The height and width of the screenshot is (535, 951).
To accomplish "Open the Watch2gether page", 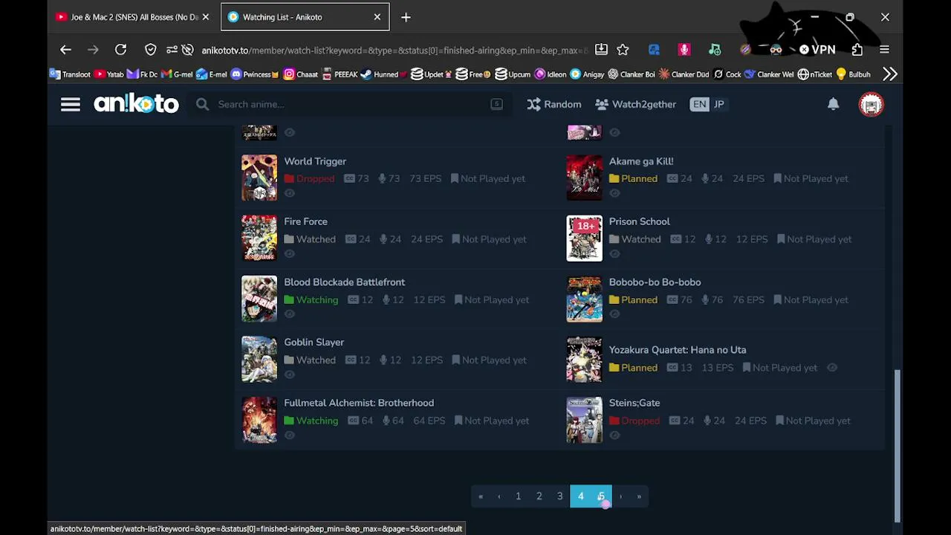I will point(635,105).
